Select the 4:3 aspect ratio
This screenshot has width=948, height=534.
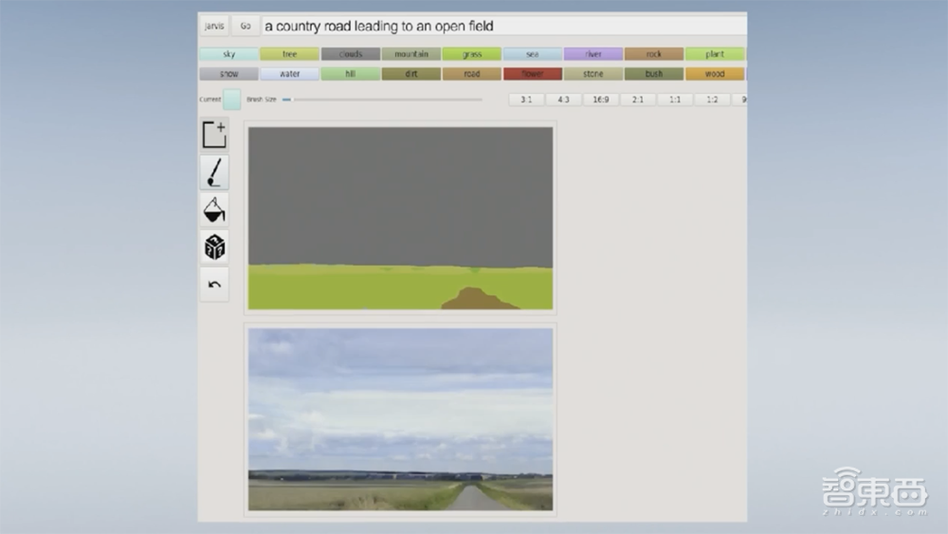(563, 99)
